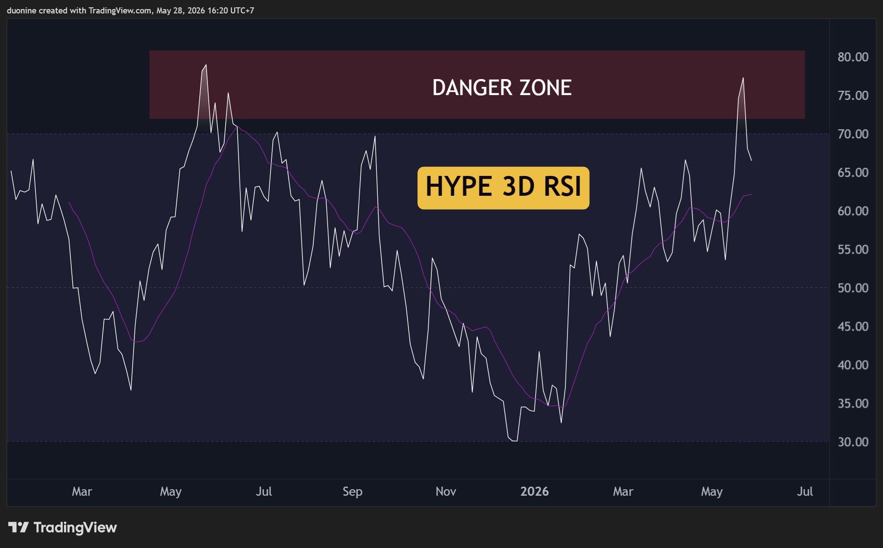The width and height of the screenshot is (883, 548).
Task: Click the 35.00 price axis label
Action: tap(853, 403)
